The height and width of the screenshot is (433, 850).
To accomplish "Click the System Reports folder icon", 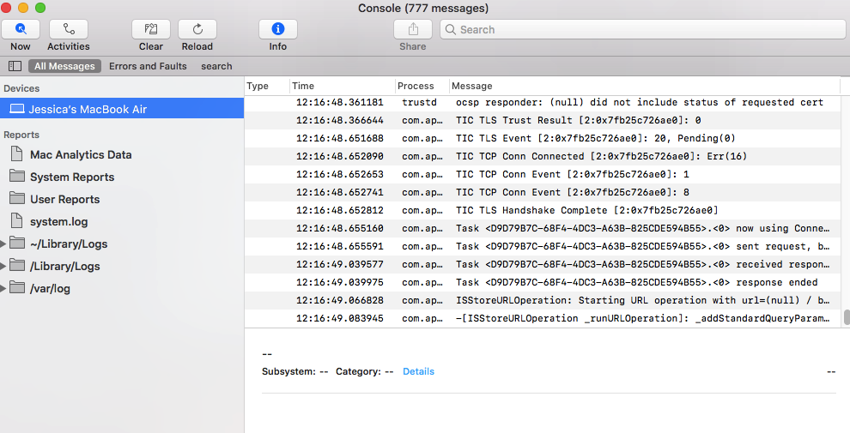I will click(x=17, y=177).
